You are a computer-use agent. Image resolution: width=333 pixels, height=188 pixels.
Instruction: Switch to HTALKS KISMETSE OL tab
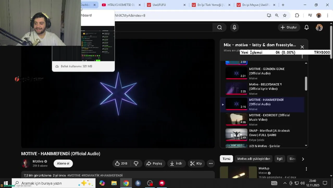tap(121, 5)
